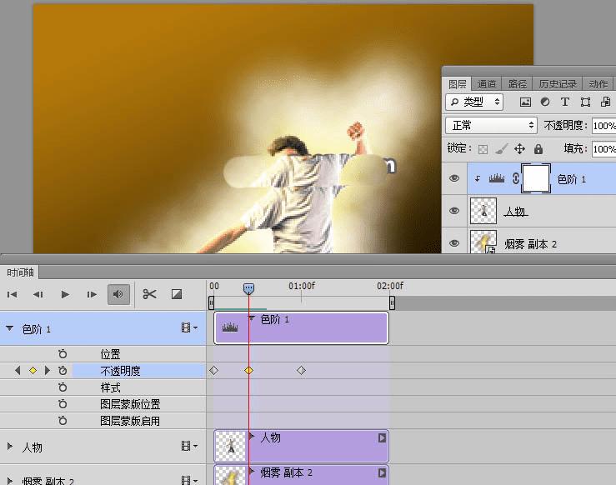Image resolution: width=616 pixels, height=485 pixels.
Task: Toggle stopwatch for 样式 property
Action: pyautogui.click(x=63, y=387)
